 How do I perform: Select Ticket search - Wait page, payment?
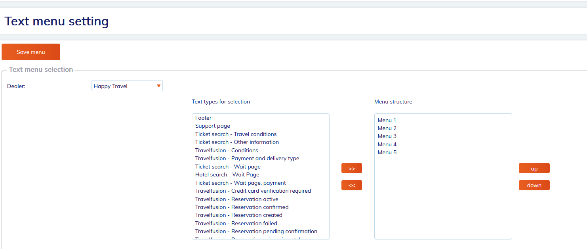[240, 183]
